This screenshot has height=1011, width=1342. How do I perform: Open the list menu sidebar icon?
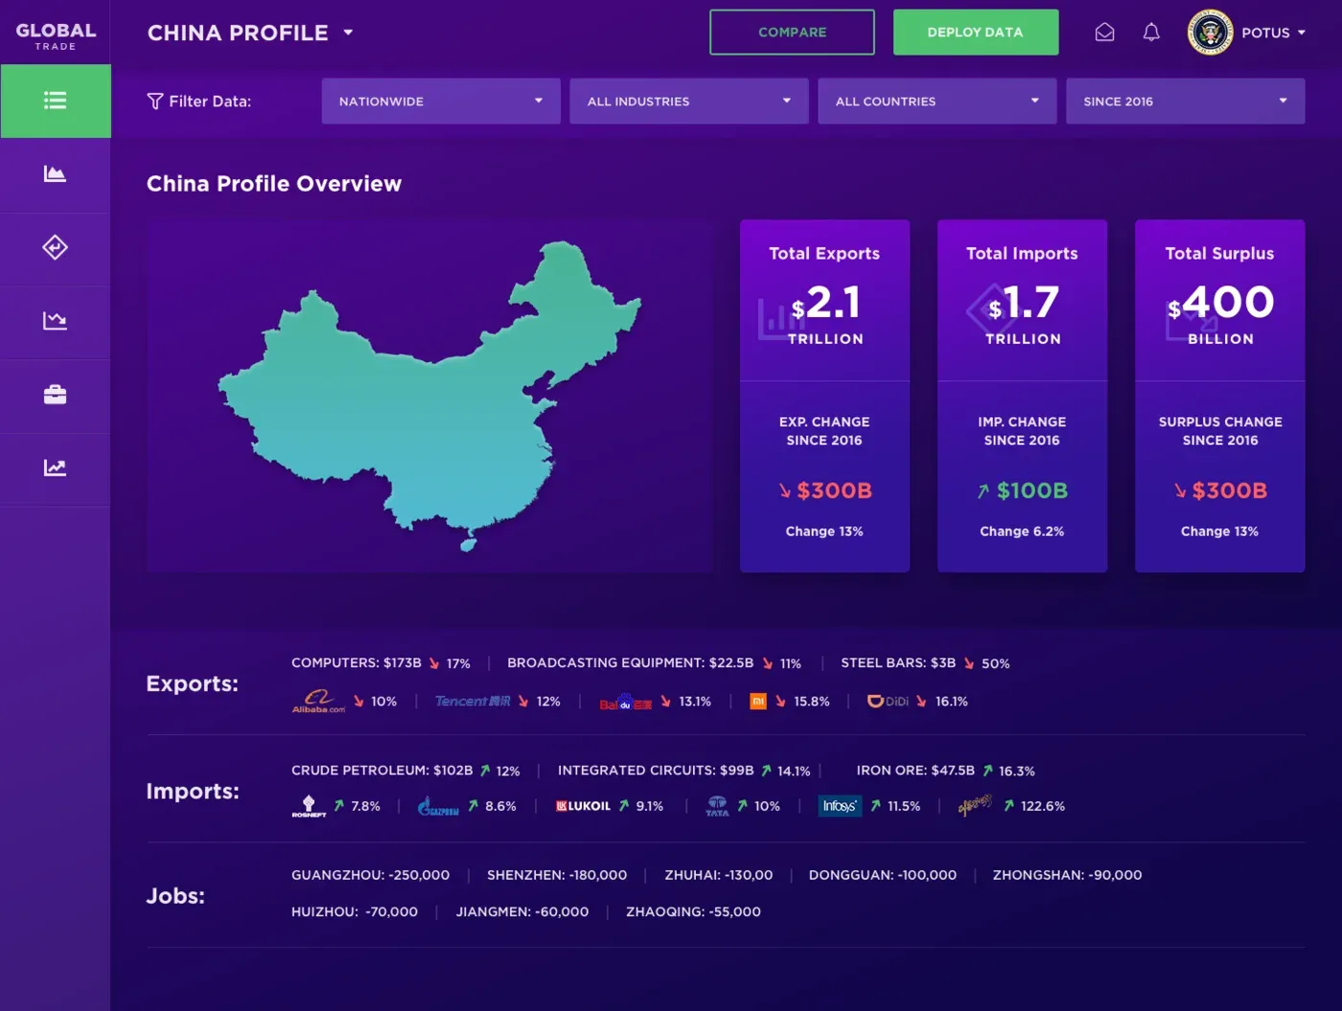pos(56,101)
